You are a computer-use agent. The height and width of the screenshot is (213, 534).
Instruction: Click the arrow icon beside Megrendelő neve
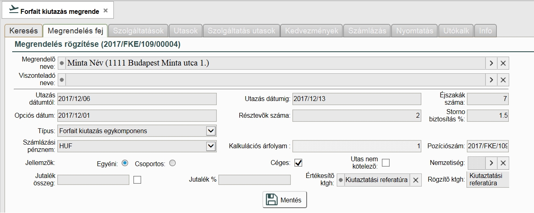click(x=491, y=63)
